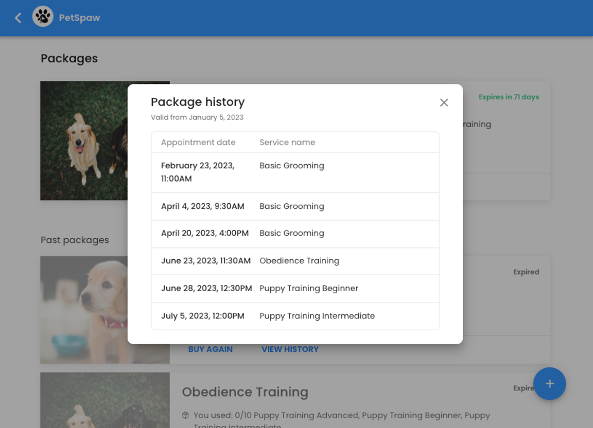
Task: Click Basic Grooming in the February 23 row
Action: [x=291, y=166]
